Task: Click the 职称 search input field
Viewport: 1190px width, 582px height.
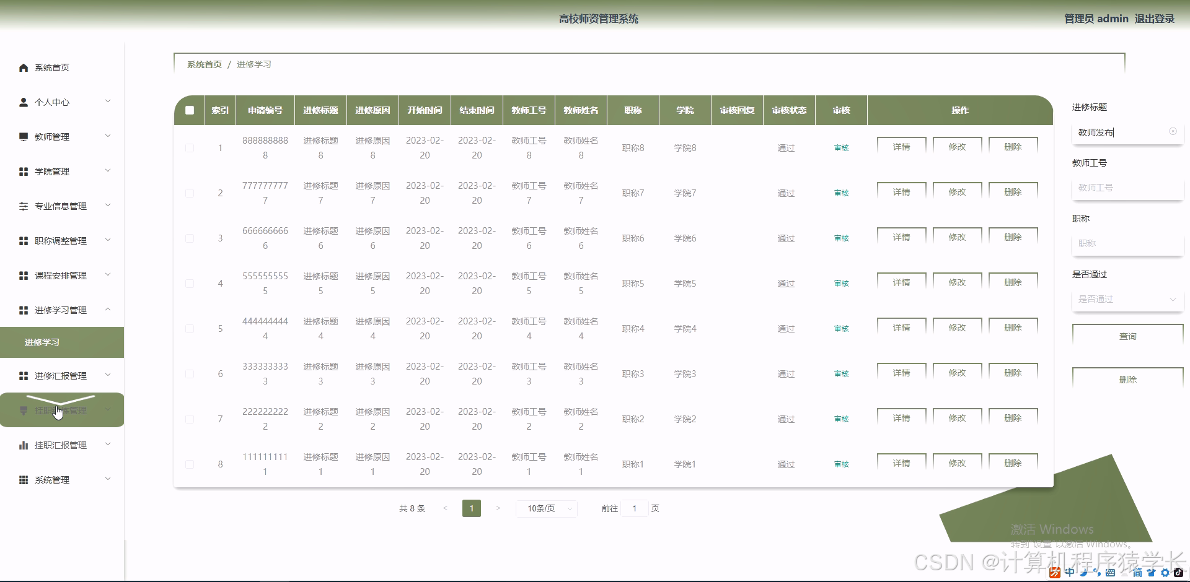Action: coord(1127,243)
